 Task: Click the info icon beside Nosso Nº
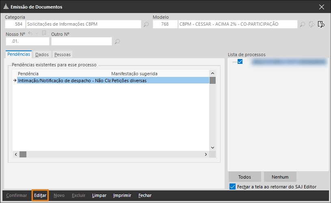[x=44, y=33]
